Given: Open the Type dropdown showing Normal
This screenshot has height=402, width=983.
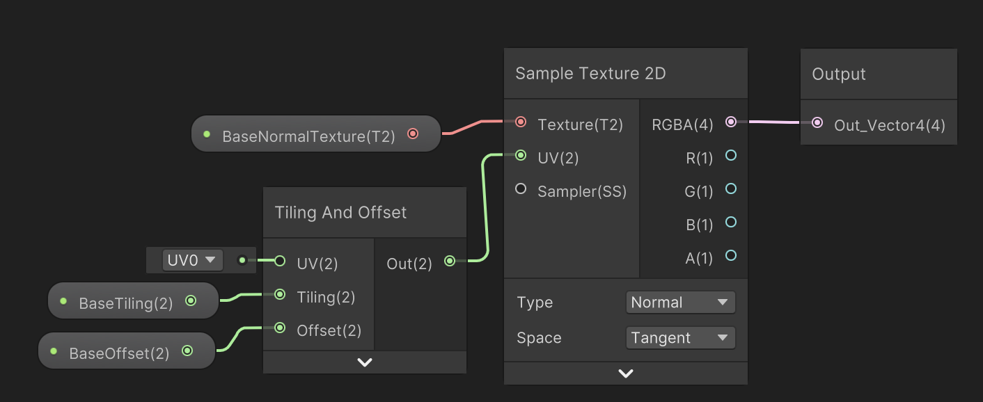Looking at the screenshot, I should [x=680, y=303].
